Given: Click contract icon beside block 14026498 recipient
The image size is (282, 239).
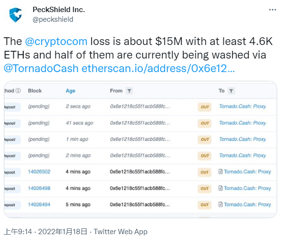Looking at the screenshot, I should click(x=221, y=188).
